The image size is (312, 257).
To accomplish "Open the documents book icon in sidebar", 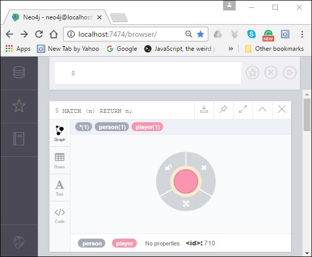I will click(19, 138).
